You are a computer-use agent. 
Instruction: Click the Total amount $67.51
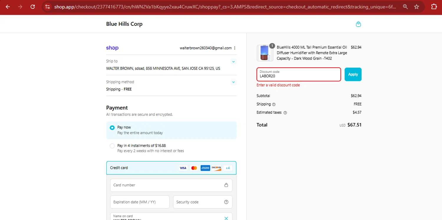tap(354, 125)
